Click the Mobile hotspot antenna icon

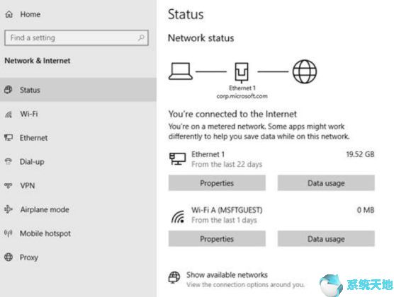(x=9, y=233)
